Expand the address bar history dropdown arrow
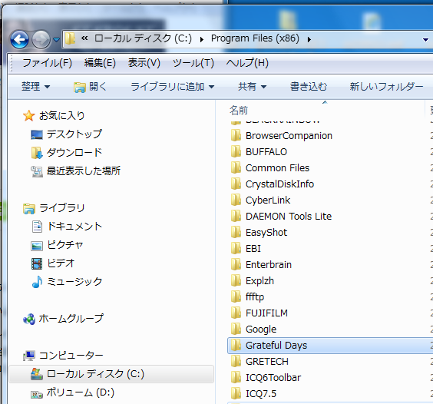 click(x=425, y=40)
